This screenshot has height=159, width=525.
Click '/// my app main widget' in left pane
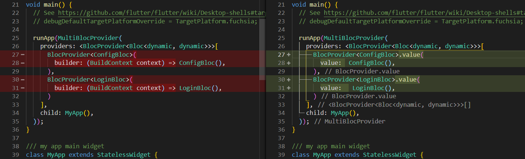[65, 146]
